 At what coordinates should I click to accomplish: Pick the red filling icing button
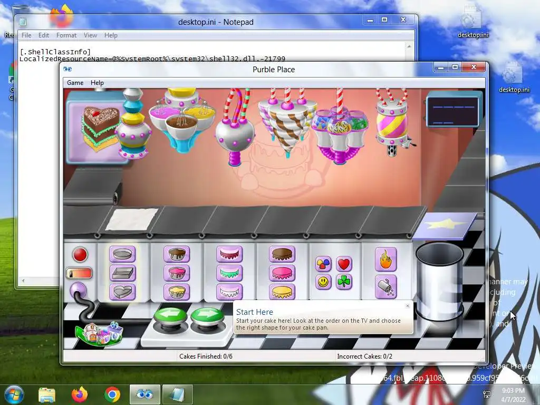point(229,254)
